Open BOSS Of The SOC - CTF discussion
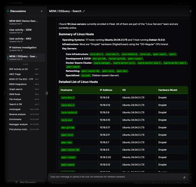196x187 pixels. 24,79
